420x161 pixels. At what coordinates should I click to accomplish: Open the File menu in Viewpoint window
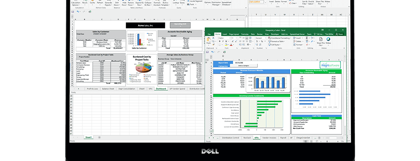click(209, 34)
